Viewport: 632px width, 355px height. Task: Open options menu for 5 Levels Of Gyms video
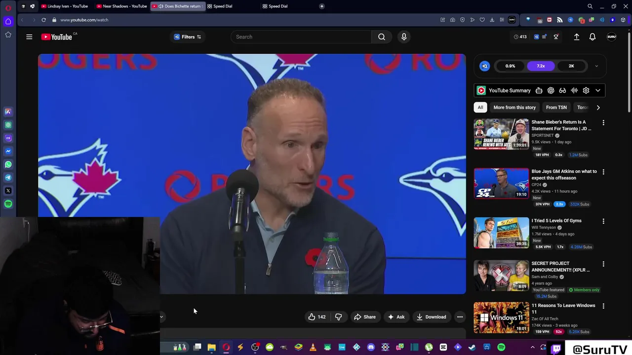[x=603, y=221]
